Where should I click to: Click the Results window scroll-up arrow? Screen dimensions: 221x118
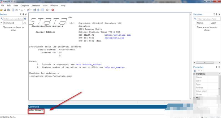click(190, 14)
